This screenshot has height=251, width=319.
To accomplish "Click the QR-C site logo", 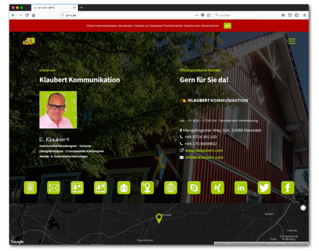I will click(x=29, y=41).
